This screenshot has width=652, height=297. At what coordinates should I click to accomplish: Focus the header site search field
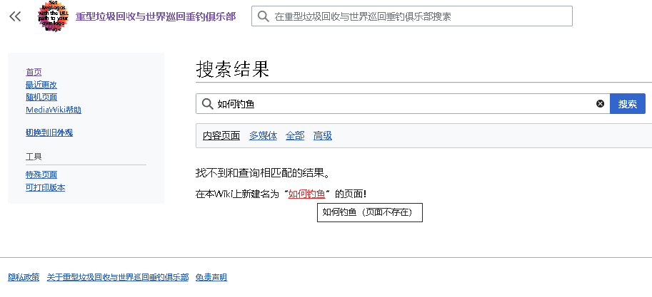coord(411,16)
